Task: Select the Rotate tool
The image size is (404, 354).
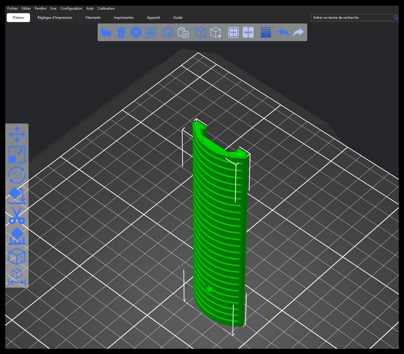Action: coord(17,175)
